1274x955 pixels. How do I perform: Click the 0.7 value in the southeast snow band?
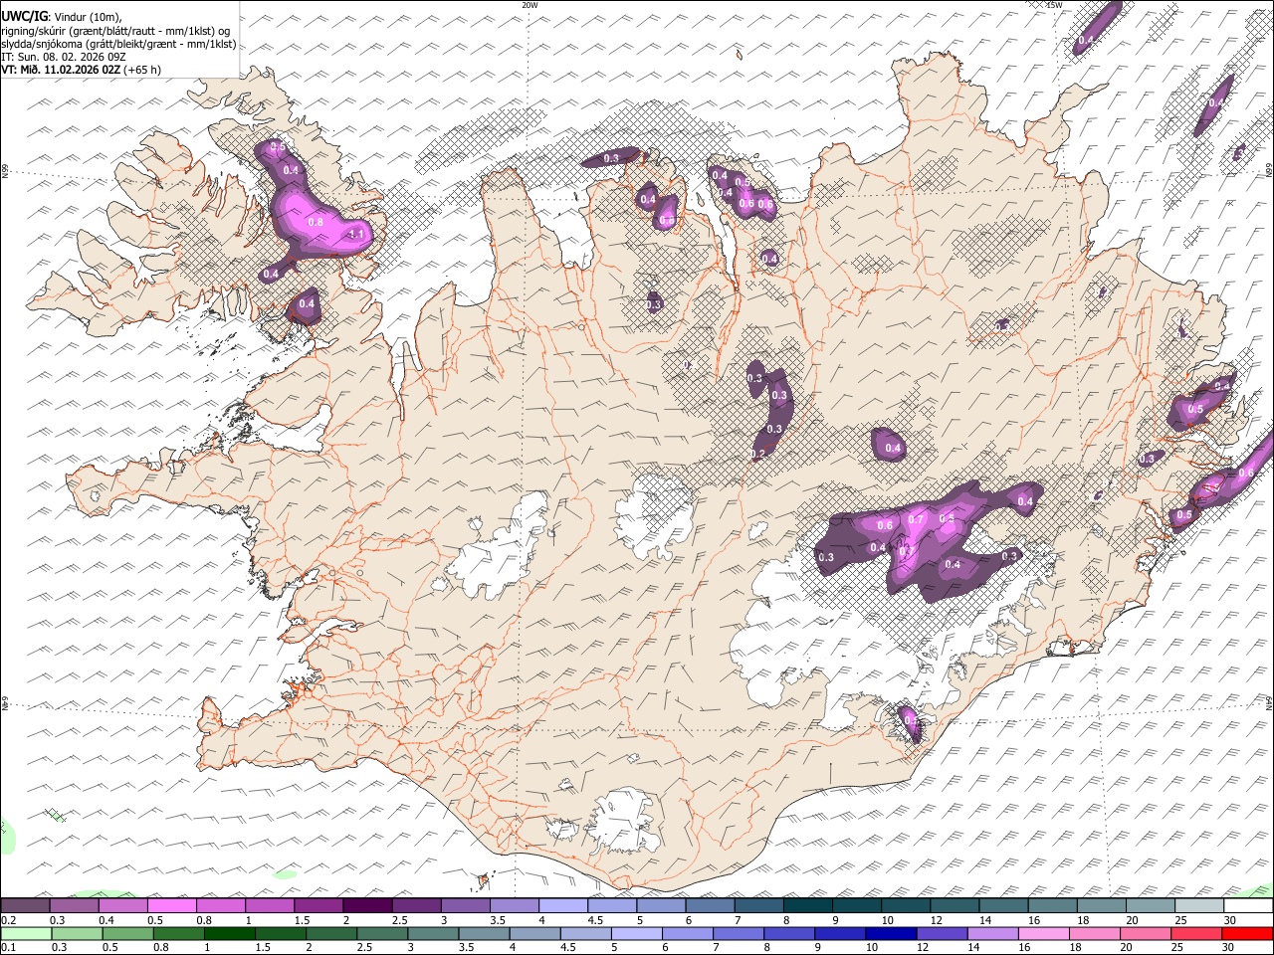[917, 519]
